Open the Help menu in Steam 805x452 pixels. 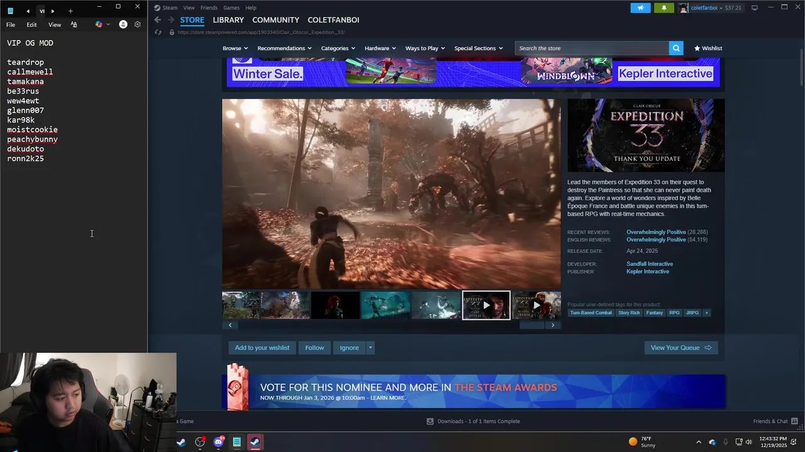tap(251, 8)
